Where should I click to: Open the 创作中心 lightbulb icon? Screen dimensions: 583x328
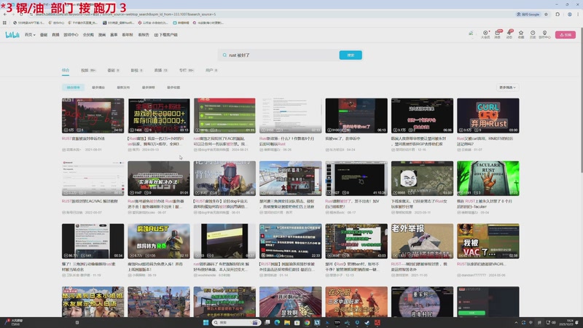[x=544, y=34]
